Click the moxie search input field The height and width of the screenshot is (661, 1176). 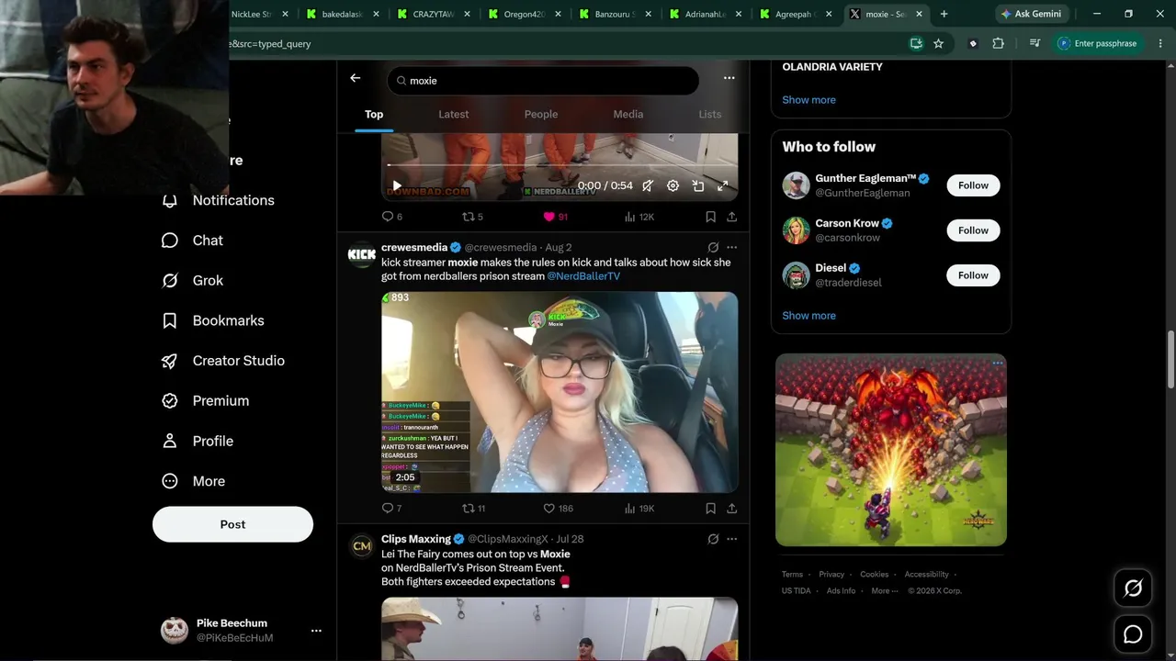click(543, 81)
